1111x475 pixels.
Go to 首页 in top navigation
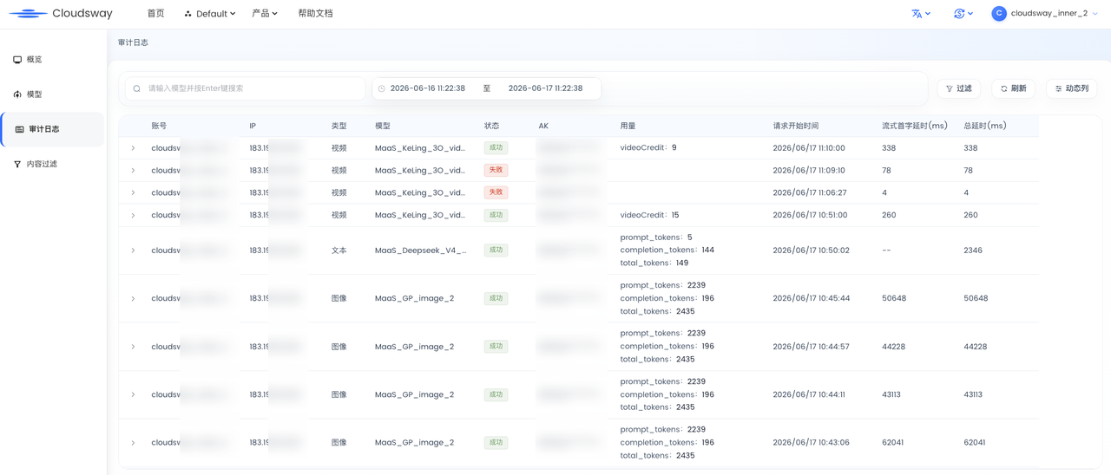tap(155, 14)
